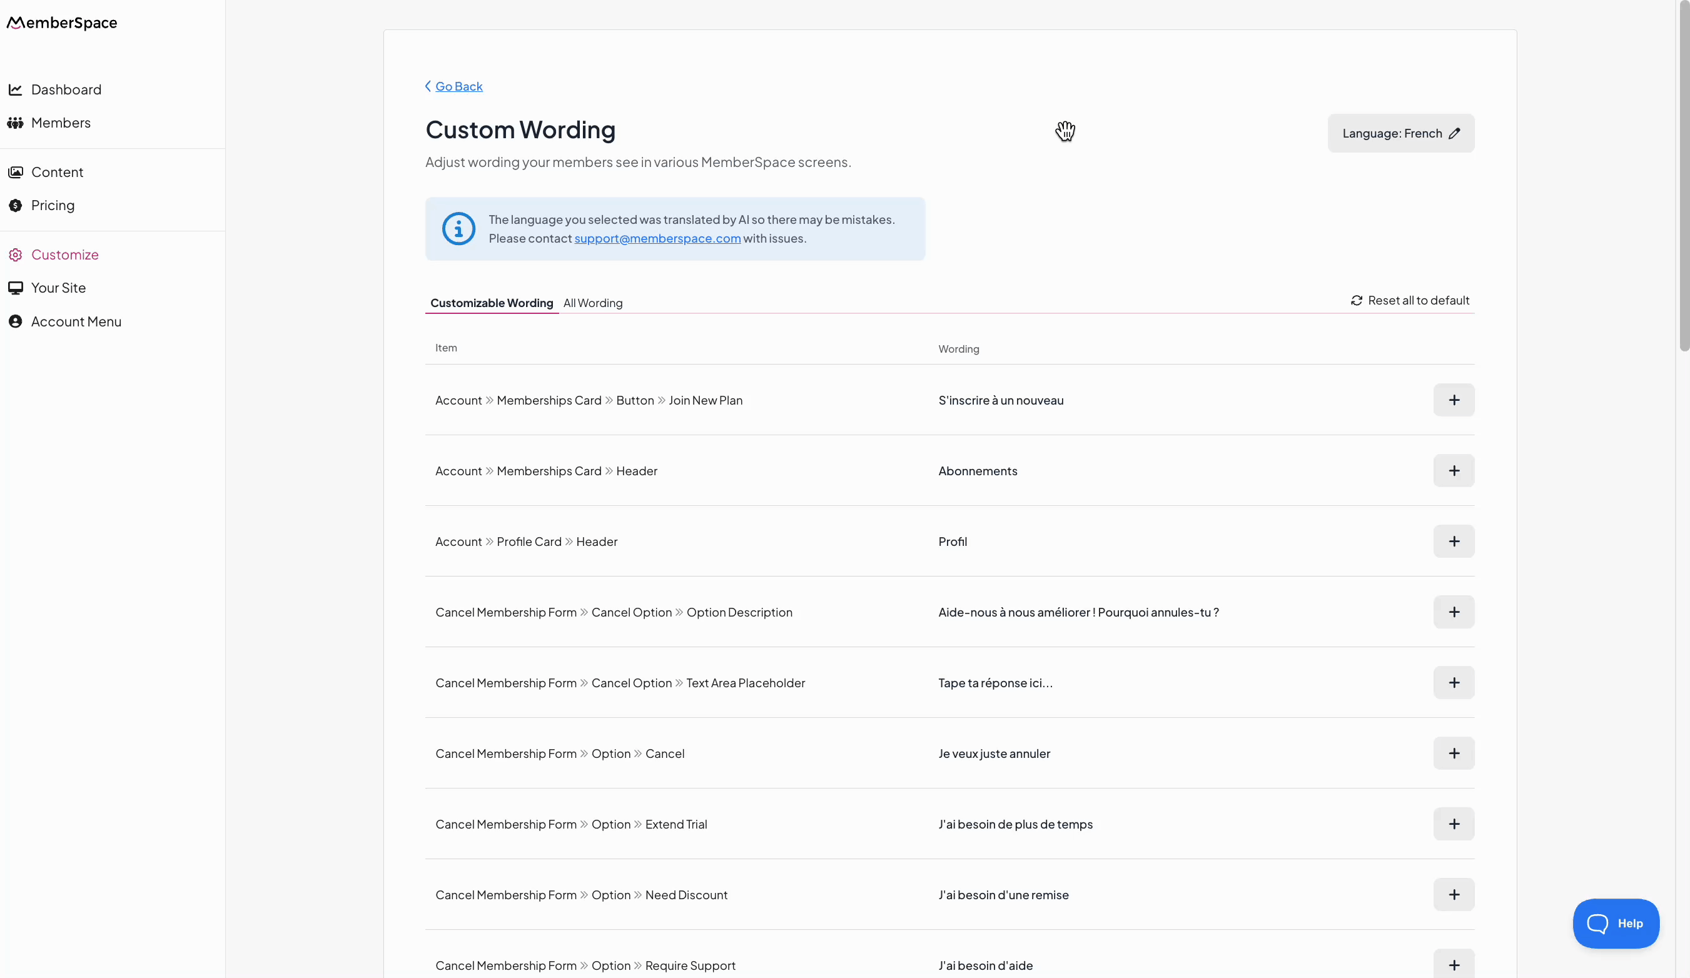Screen dimensions: 1690x978
Task: Expand the Need Discount row plus button
Action: point(1454,894)
